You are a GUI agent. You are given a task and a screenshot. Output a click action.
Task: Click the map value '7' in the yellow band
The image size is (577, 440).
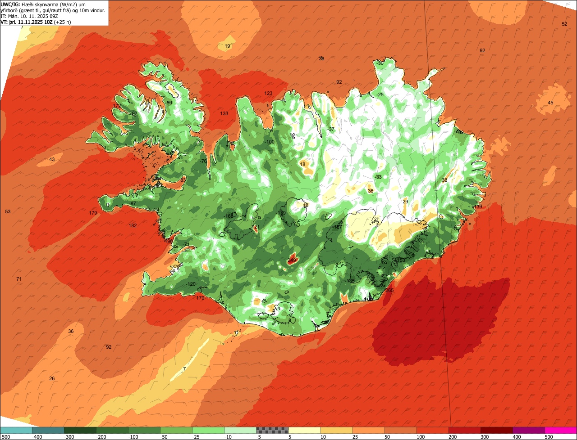(x=184, y=369)
